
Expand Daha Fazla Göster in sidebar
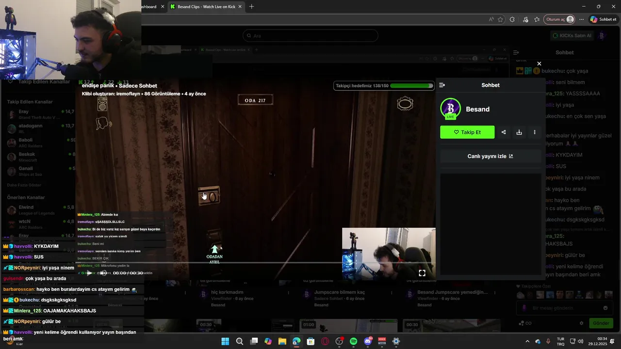pyautogui.click(x=24, y=185)
